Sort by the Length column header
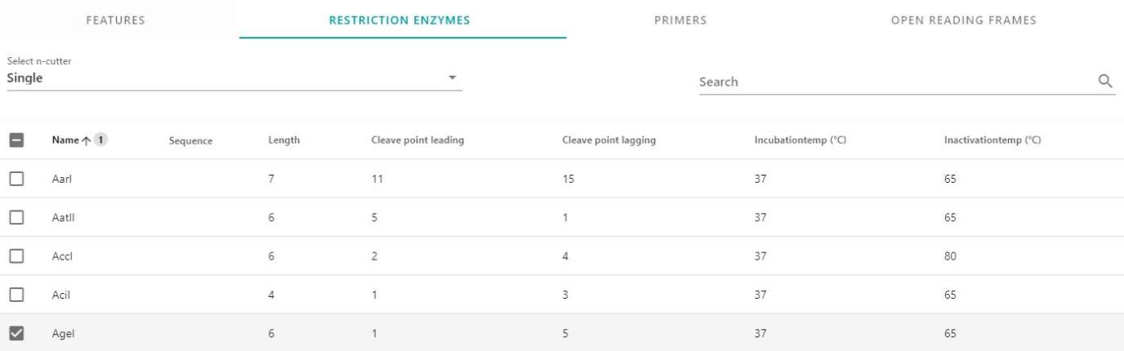The width and height of the screenshot is (1124, 351). [283, 141]
